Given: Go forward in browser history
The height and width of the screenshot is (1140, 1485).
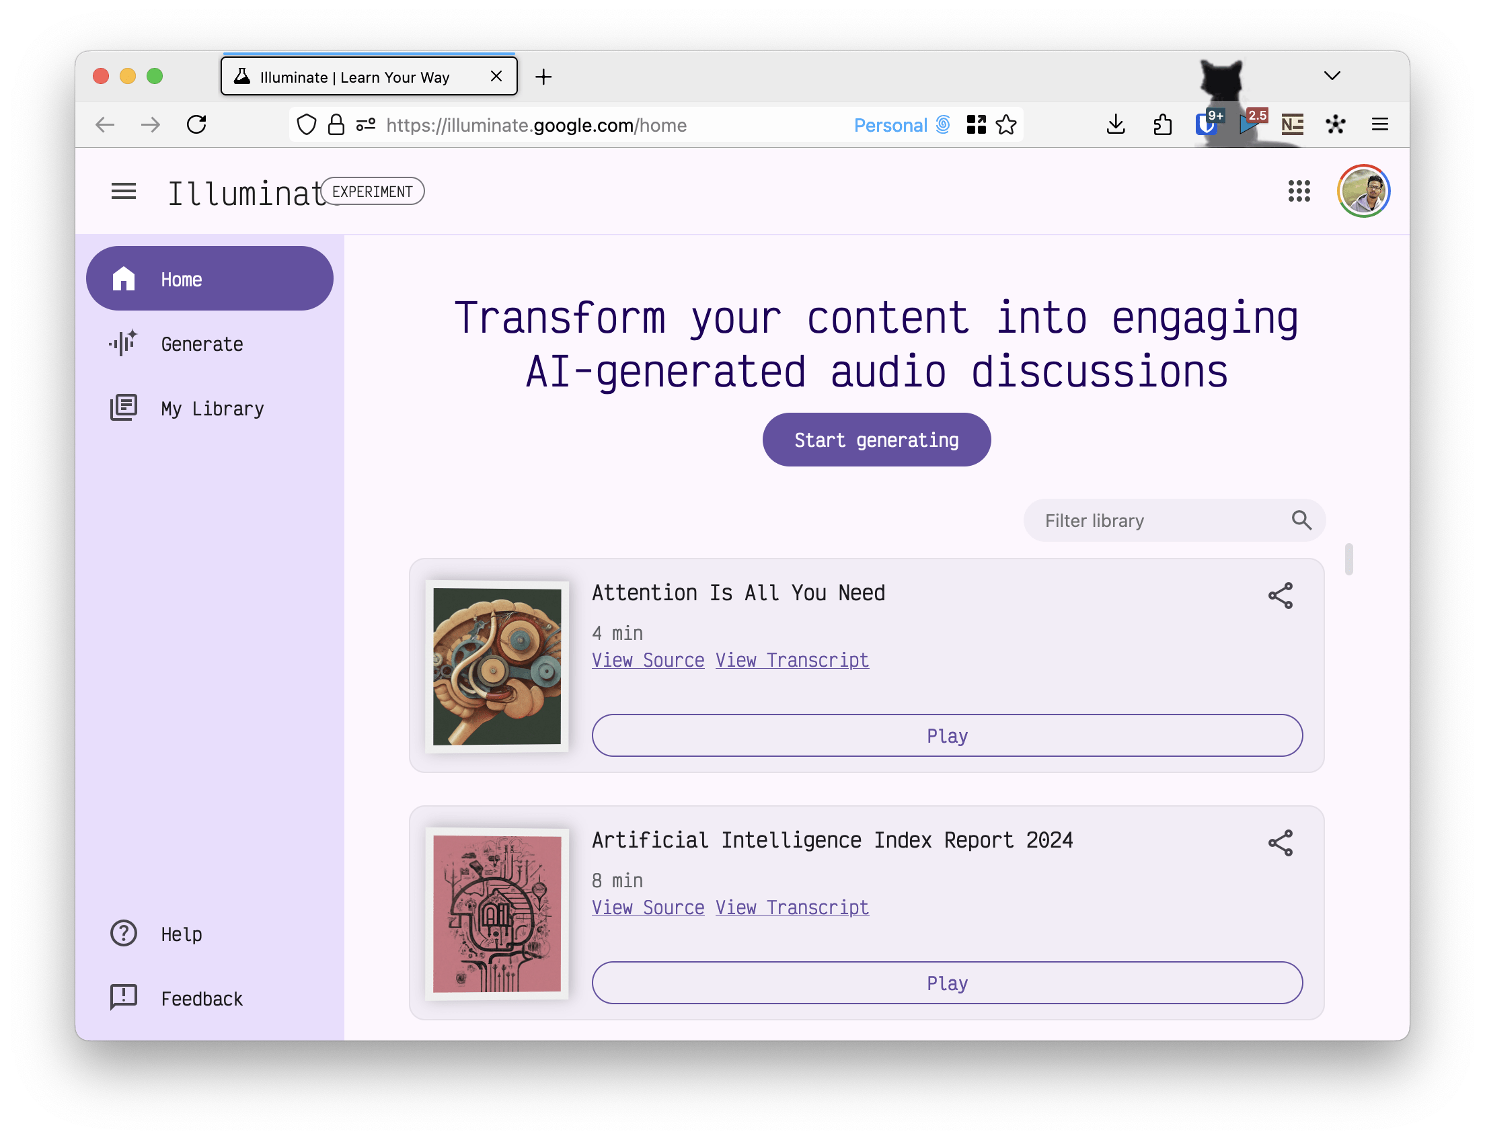Looking at the screenshot, I should tap(151, 125).
